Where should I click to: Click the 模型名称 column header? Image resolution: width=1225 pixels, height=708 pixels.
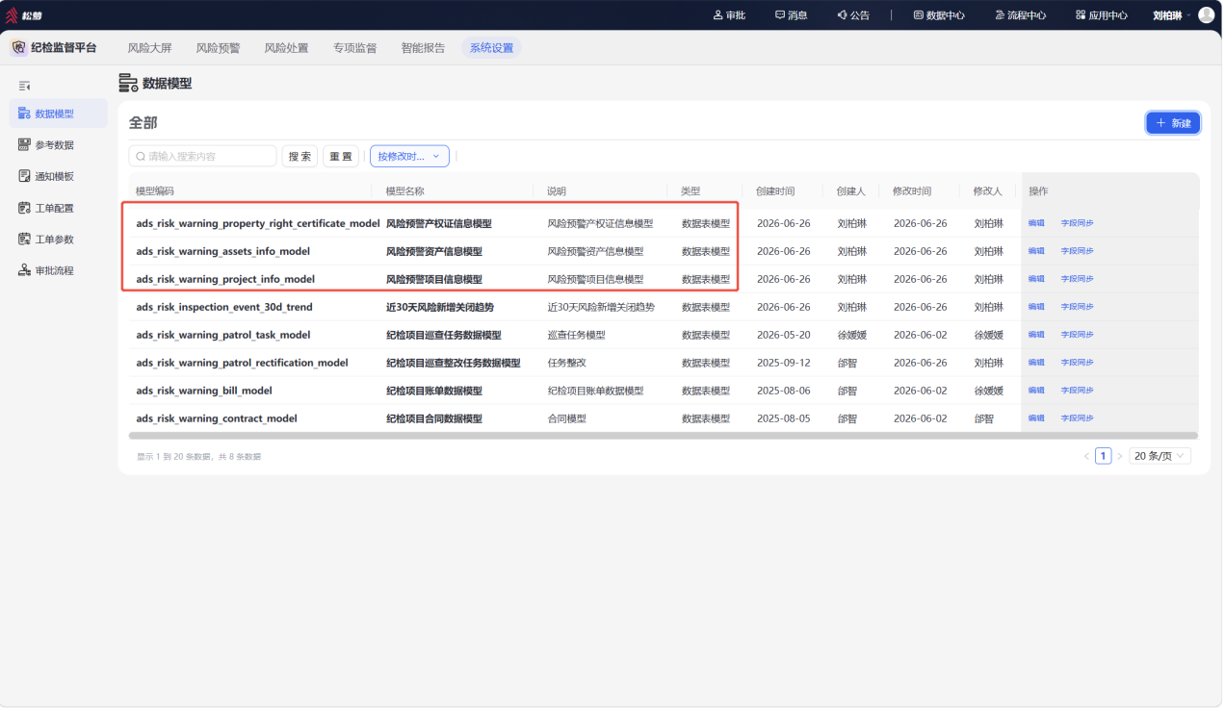click(x=404, y=191)
